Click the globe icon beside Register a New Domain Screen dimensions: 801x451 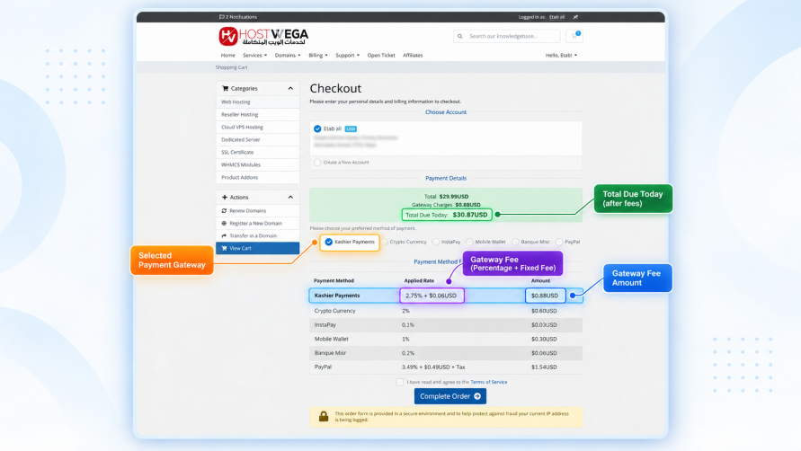(224, 223)
